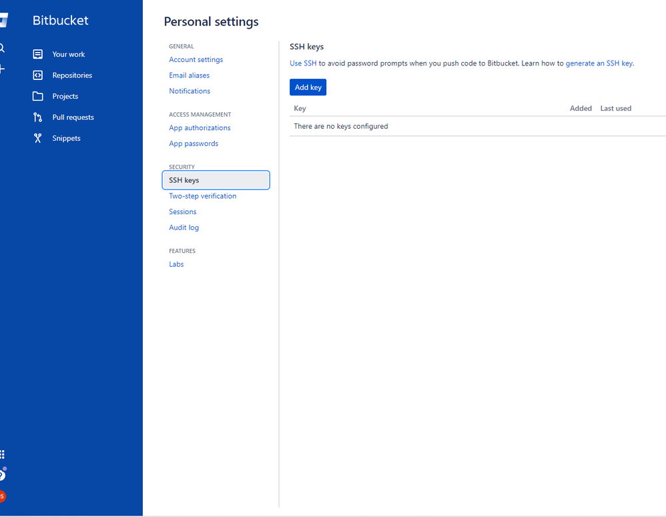The height and width of the screenshot is (517, 666).
Task: Open Pull requests in sidebar
Action: tap(73, 117)
